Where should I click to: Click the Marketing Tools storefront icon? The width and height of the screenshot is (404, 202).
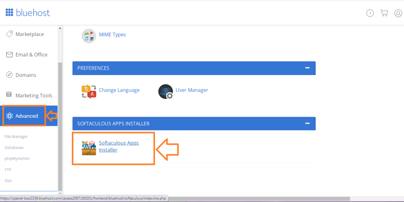point(9,95)
